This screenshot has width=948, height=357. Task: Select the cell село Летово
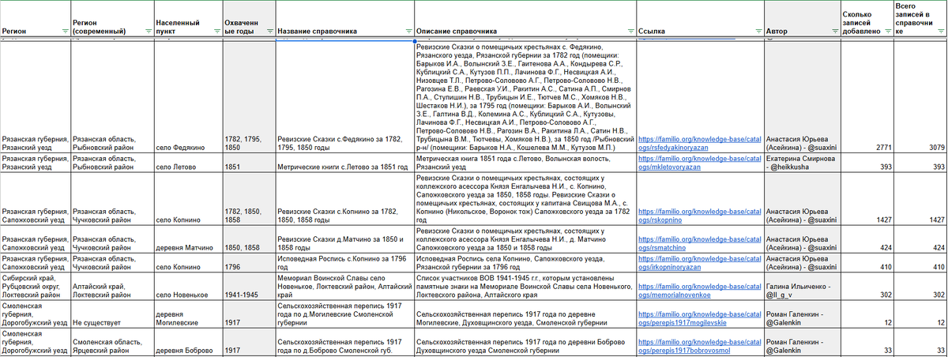188,163
